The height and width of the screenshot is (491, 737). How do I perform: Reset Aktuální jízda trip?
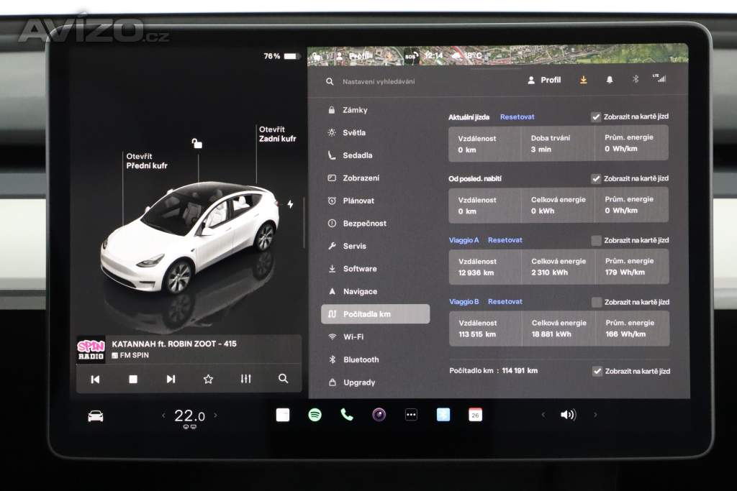517,117
